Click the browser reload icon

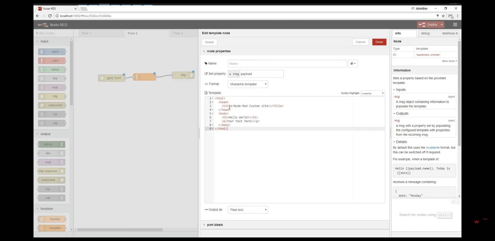click(50, 16)
